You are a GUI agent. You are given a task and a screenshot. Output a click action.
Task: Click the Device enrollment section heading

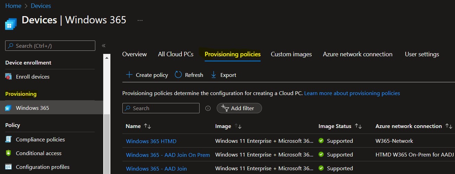28,62
